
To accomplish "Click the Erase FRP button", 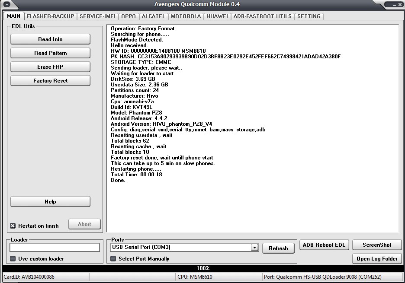I will tap(50, 67).
